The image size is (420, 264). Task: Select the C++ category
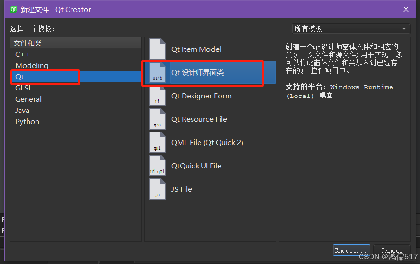pyautogui.click(x=76, y=54)
